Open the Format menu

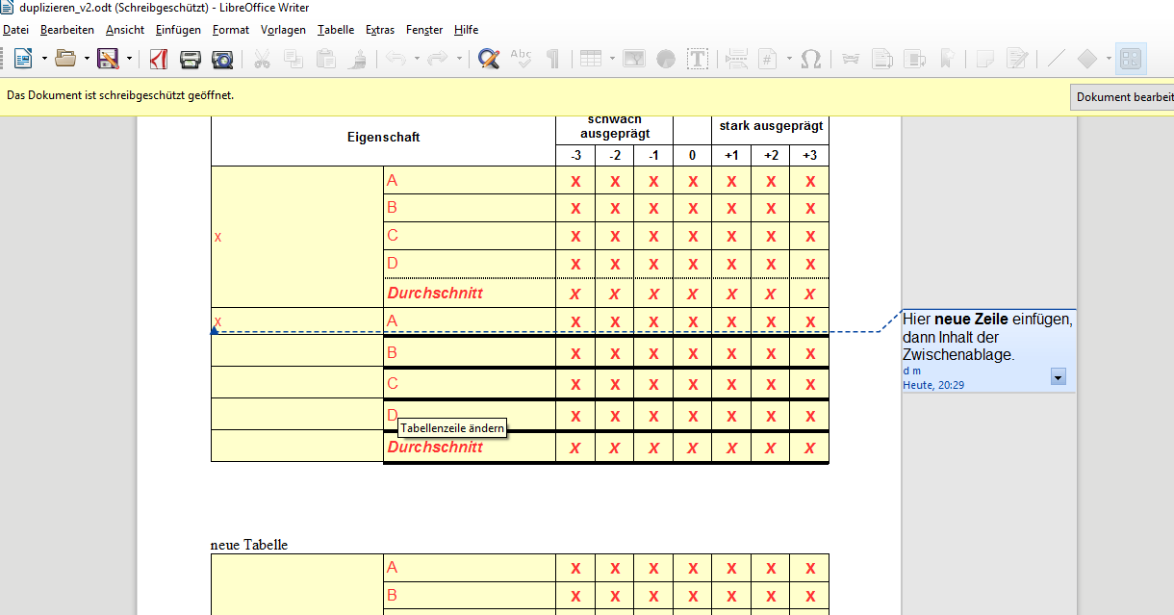tap(231, 30)
